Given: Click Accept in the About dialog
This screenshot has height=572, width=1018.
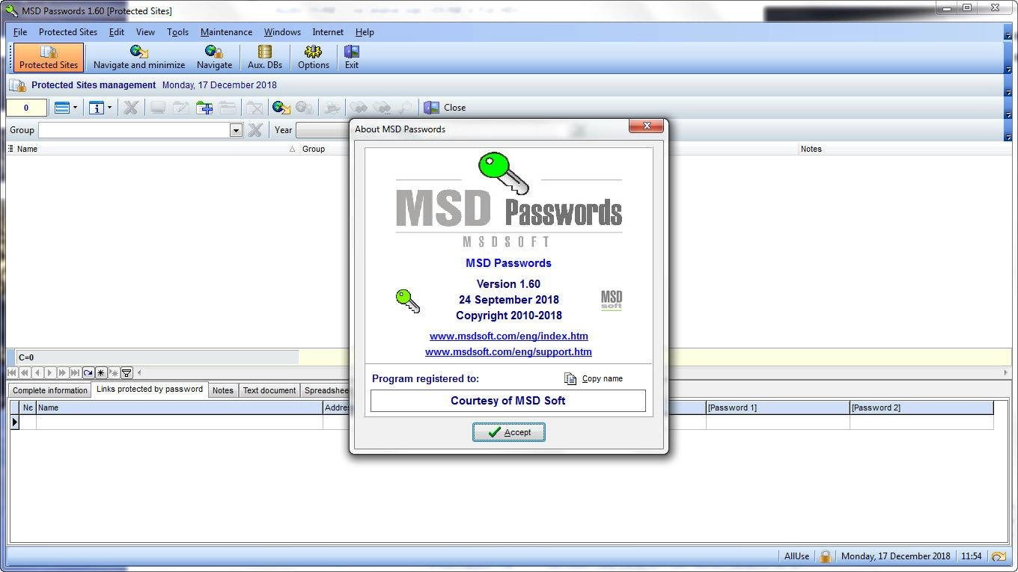Looking at the screenshot, I should tap(508, 432).
